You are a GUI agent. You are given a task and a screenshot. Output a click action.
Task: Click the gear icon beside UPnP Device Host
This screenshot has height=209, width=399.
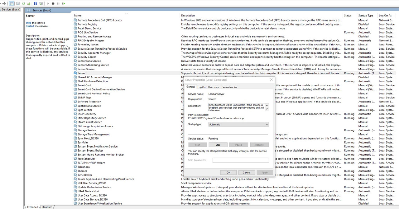coord(75,191)
